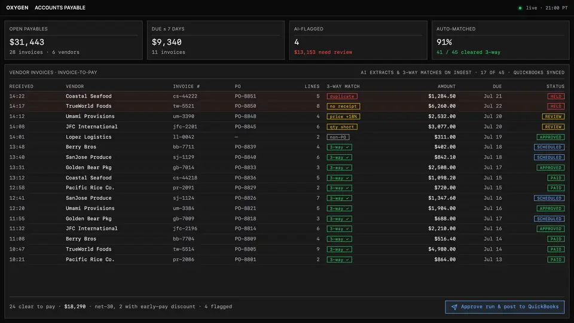Click the non-PO badge for Lopez Logistics
The height and width of the screenshot is (323, 574).
[x=338, y=137]
